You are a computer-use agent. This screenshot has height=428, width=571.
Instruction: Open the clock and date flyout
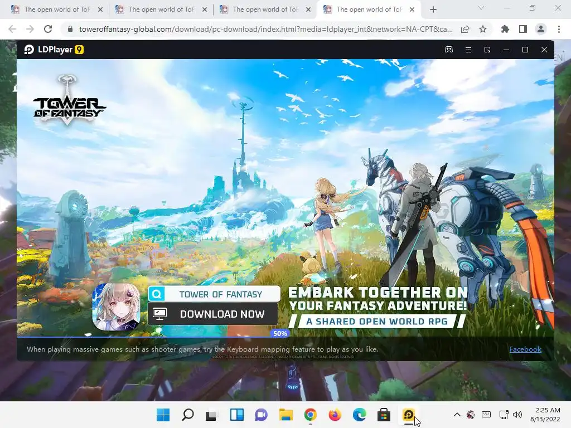coord(545,415)
